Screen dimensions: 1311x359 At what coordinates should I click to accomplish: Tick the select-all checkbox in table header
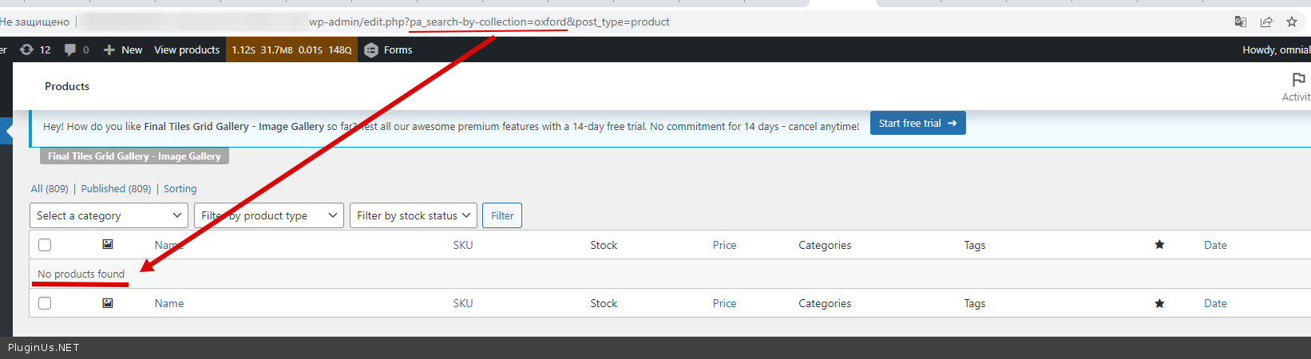click(x=45, y=245)
